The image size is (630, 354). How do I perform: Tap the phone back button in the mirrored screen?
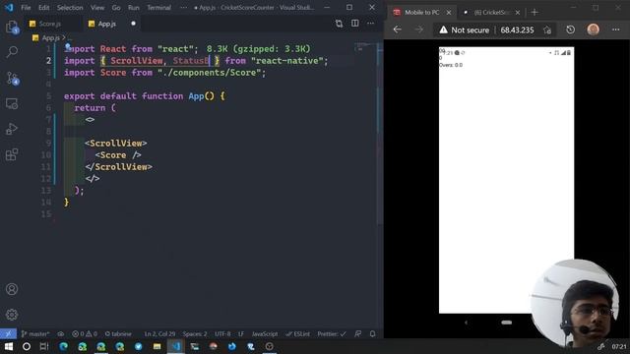click(466, 323)
